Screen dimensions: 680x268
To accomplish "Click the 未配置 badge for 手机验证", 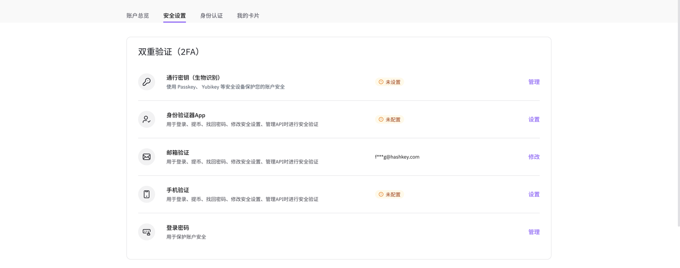I will pos(389,195).
